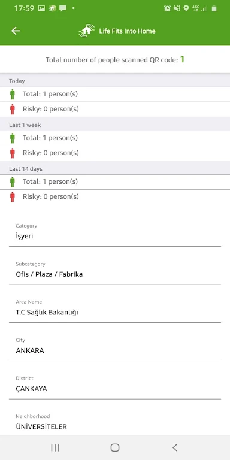Tap the Life Fits Into Home logo

point(86,31)
